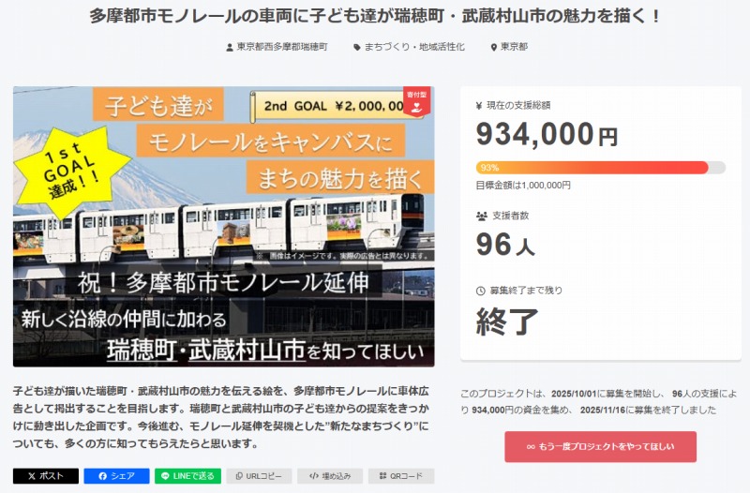Viewport: 750px width, 493px height.
Task: Click the map pin icon beside 東京都
Action: click(493, 47)
